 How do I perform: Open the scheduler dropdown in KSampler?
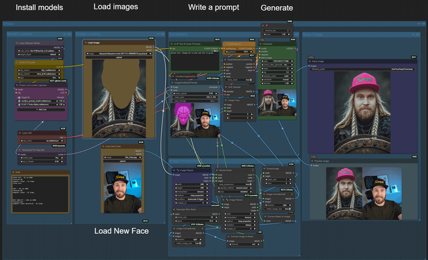click(277, 80)
